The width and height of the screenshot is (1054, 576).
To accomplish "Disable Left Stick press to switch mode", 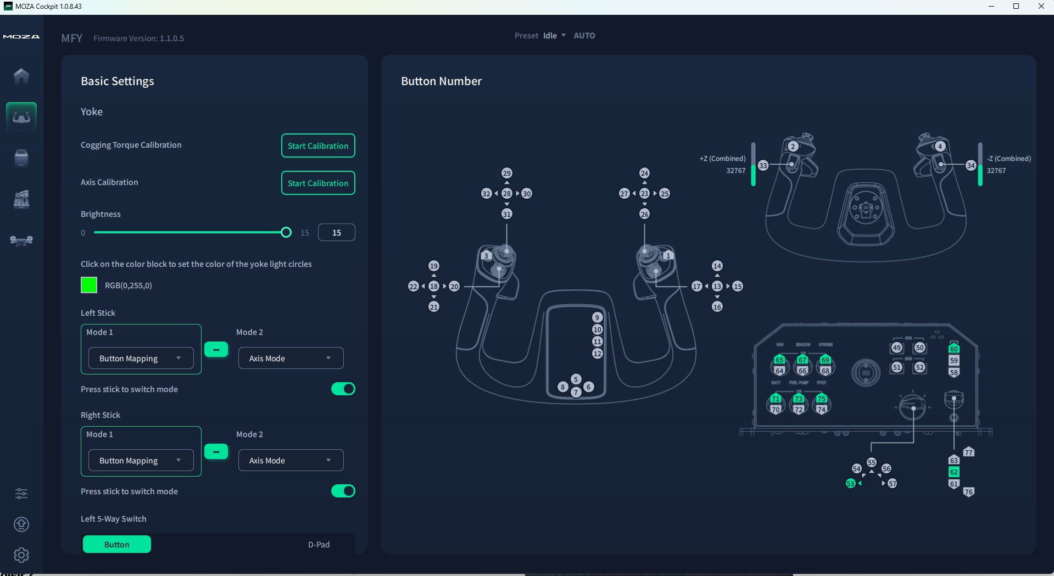I will coord(343,389).
